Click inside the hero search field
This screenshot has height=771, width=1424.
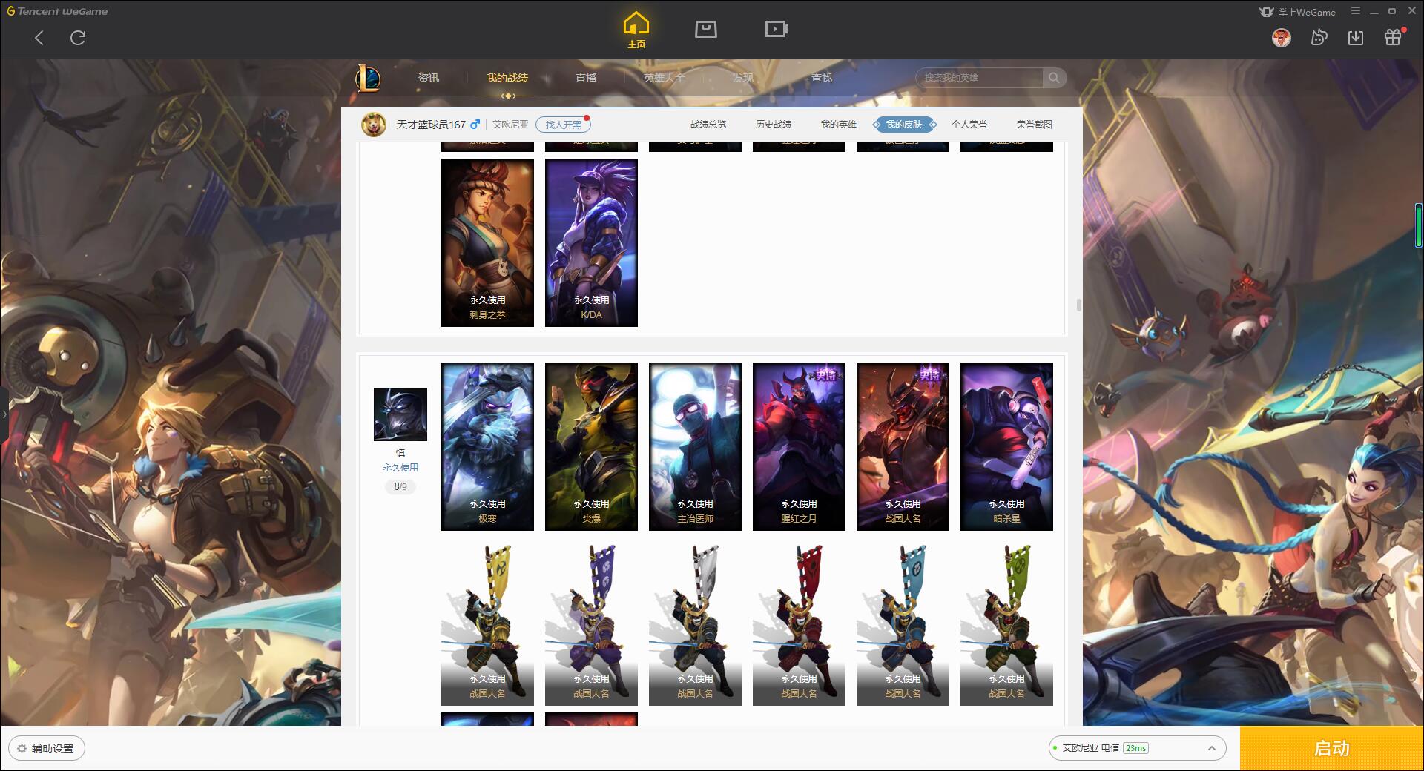point(979,78)
